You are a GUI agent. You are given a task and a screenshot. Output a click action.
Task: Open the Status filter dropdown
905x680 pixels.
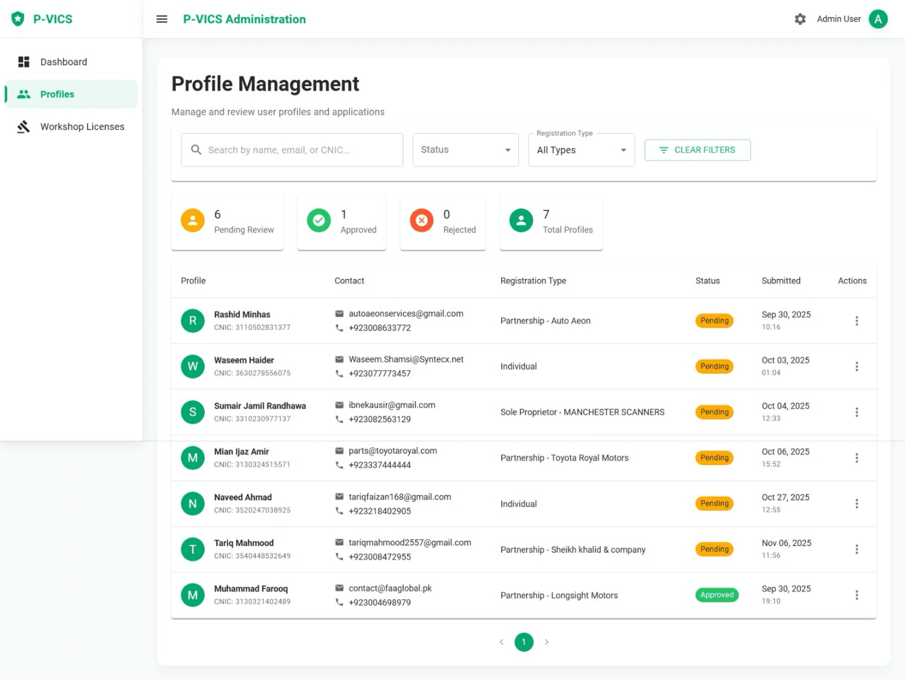coord(466,150)
